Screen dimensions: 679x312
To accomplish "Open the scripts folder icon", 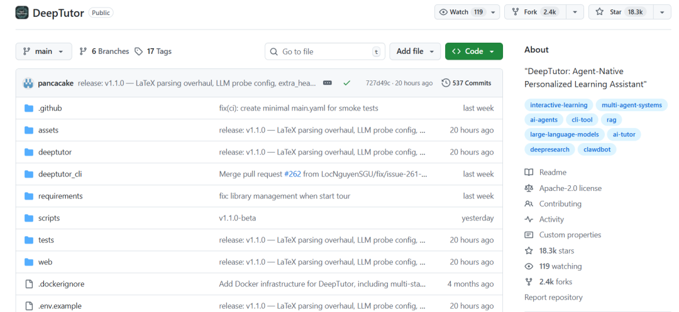I will (29, 218).
